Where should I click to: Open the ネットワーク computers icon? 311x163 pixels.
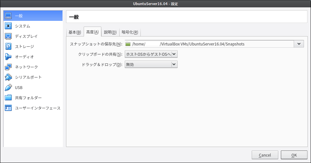coord(8,67)
